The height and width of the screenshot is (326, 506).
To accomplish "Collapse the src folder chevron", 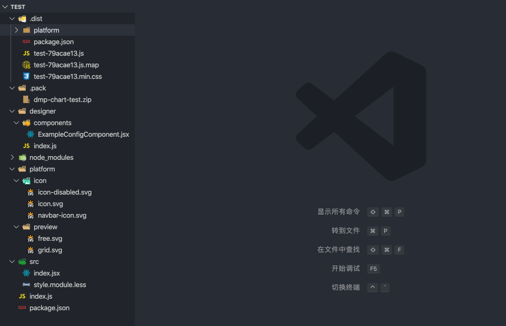I will pos(12,261).
